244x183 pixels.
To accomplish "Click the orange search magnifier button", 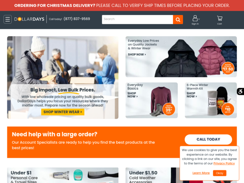I will (178, 20).
